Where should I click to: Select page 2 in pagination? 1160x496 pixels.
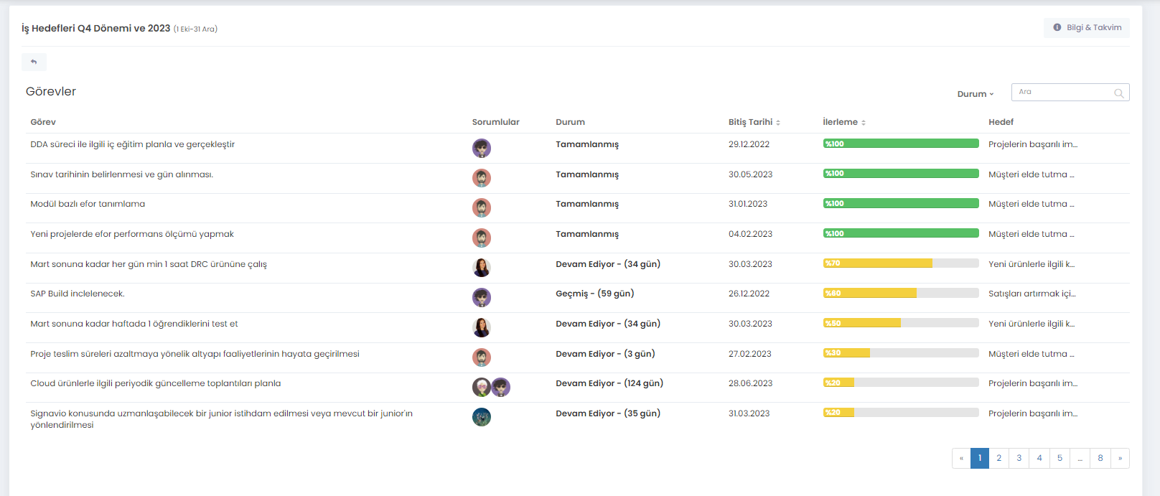[x=999, y=458]
